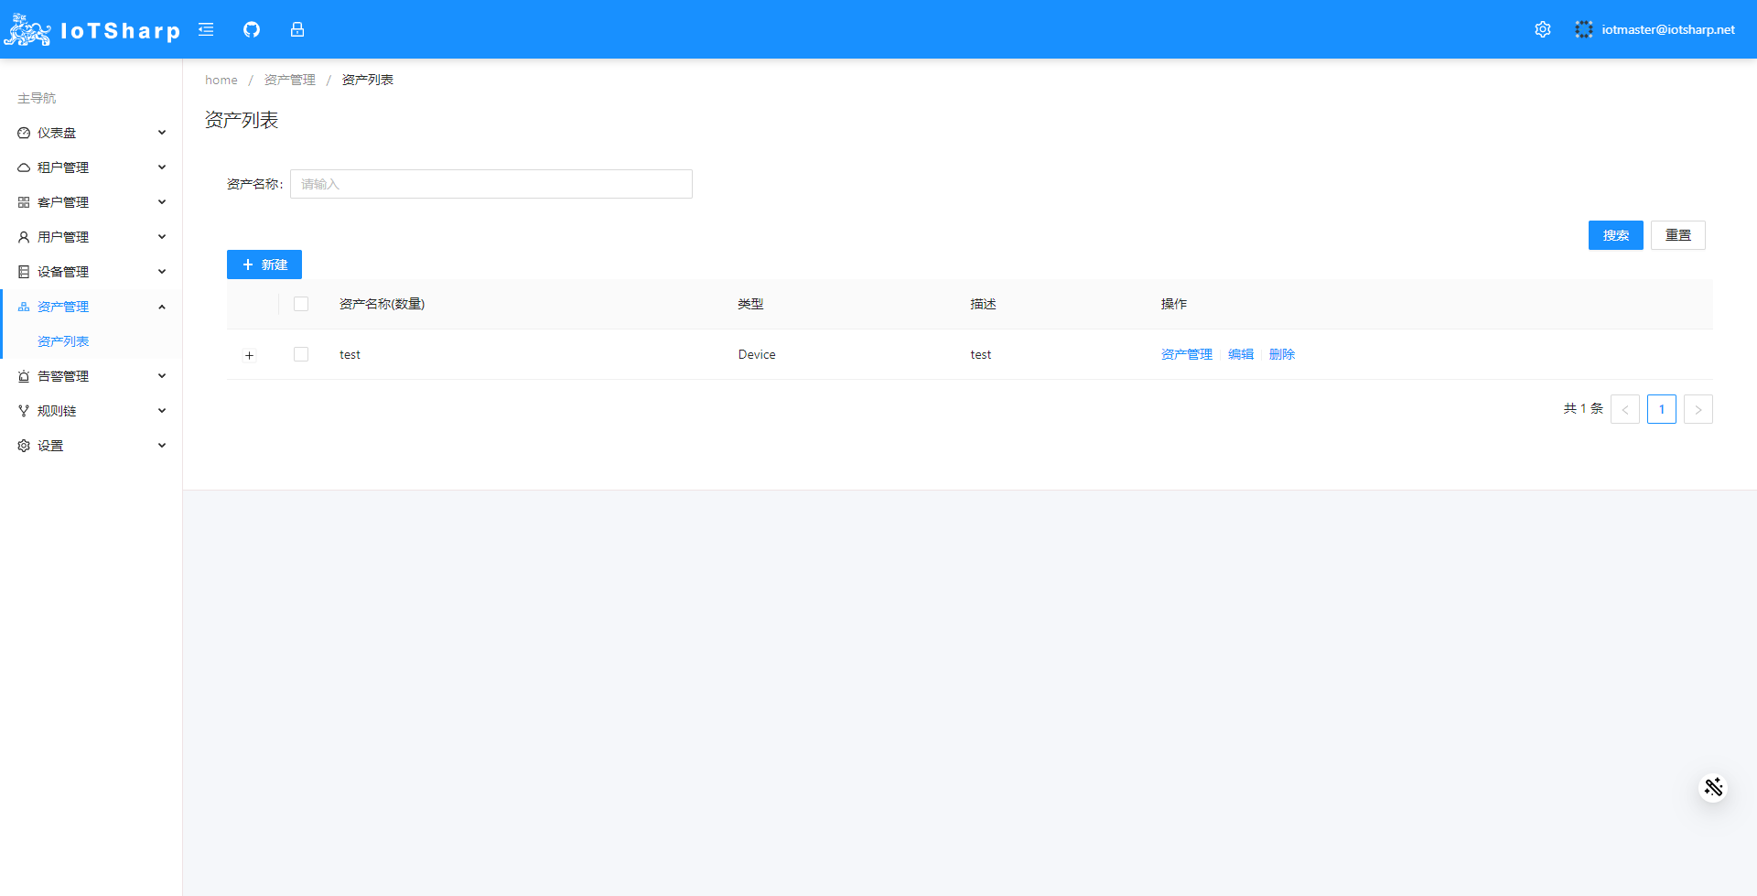Viewport: 1757px width, 896px height.
Task: Expand the 告警管理 menu chevron
Action: point(162,376)
